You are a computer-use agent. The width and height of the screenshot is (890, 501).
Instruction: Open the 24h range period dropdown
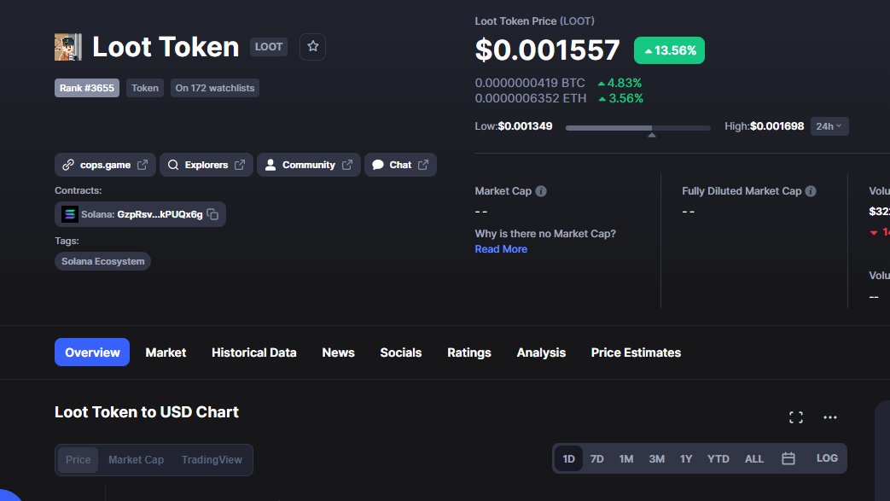[829, 126]
